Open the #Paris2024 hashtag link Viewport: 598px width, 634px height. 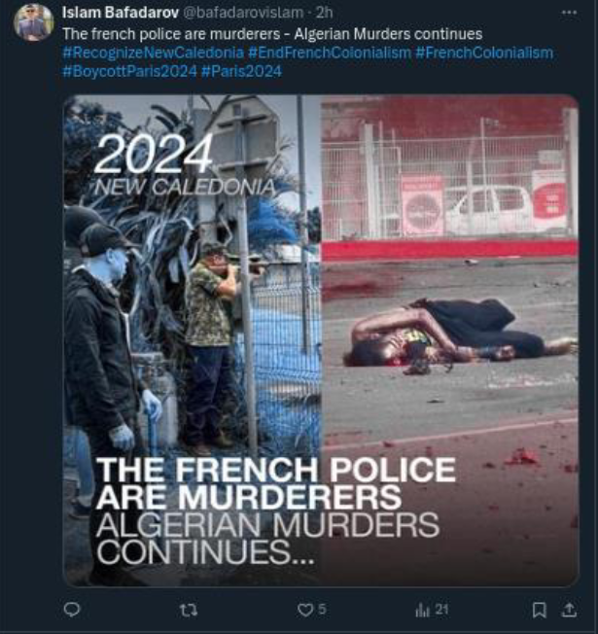241,72
